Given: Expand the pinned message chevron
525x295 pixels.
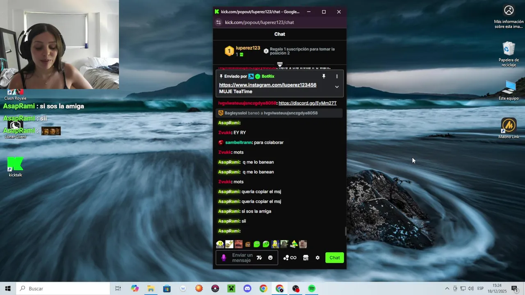Looking at the screenshot, I should click(x=337, y=87).
